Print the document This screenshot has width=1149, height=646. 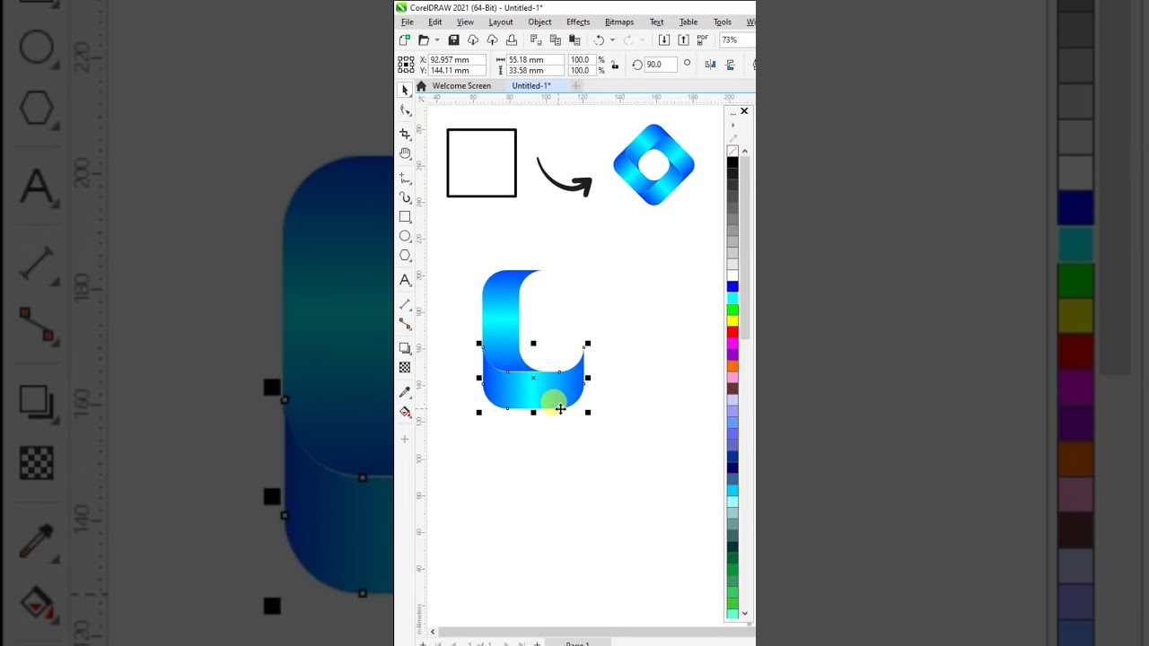(x=512, y=40)
